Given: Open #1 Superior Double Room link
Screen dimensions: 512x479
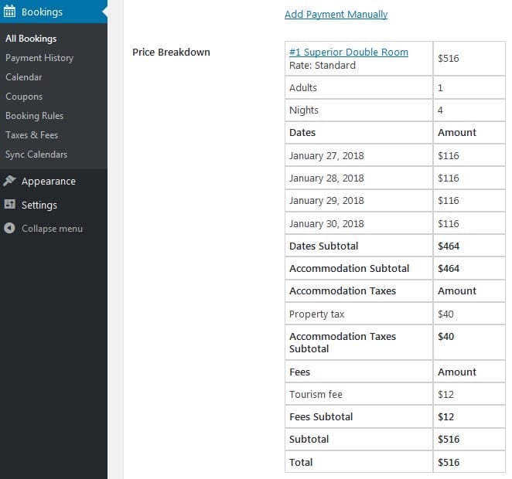Looking at the screenshot, I should [349, 53].
